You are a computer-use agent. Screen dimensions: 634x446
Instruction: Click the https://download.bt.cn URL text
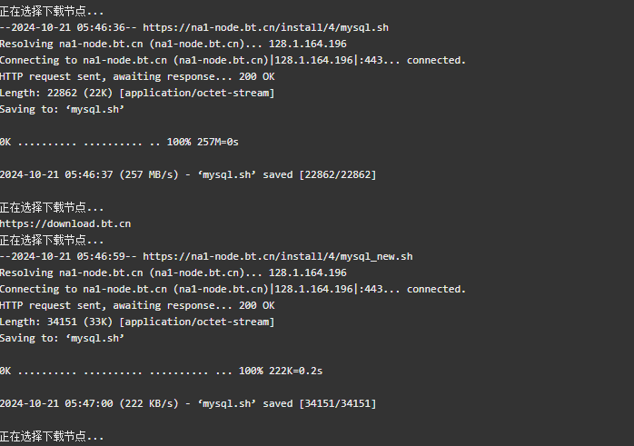tap(65, 223)
